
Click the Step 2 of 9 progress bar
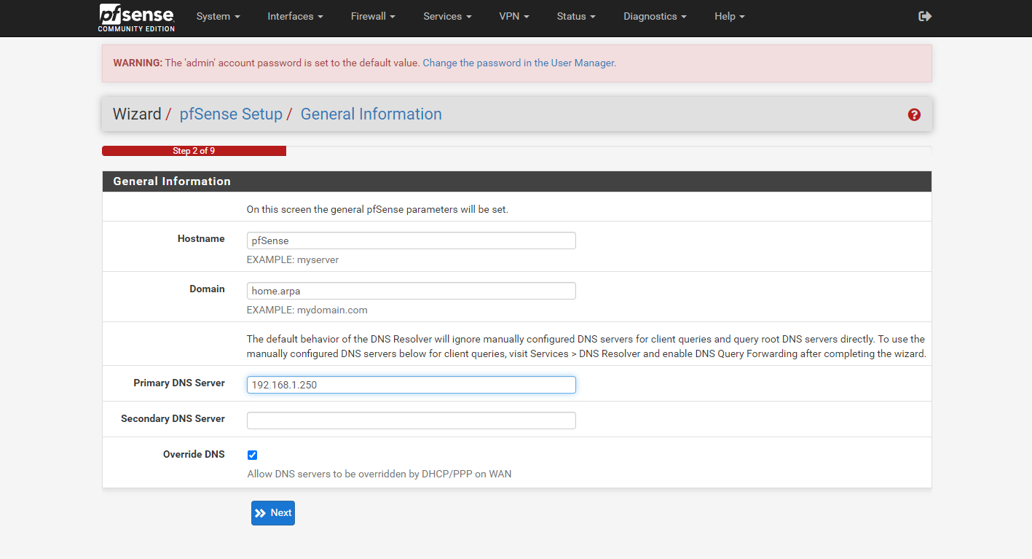[194, 151]
